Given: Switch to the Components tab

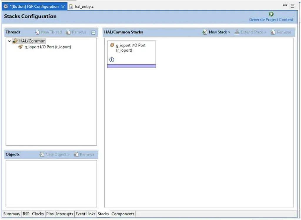Looking at the screenshot, I should point(123,214).
